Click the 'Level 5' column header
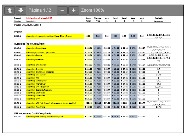Screen dimensions: 187x137 pyautogui.click(x=142, y=19)
